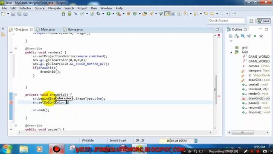
Task: Toggle Mark Occurrences in the toolbar
Action: tap(167, 14)
